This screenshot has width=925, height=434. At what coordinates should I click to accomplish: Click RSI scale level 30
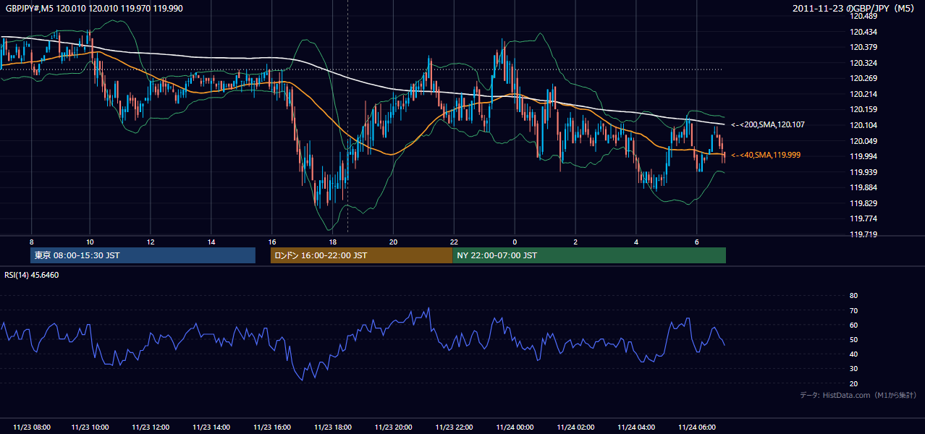853,369
